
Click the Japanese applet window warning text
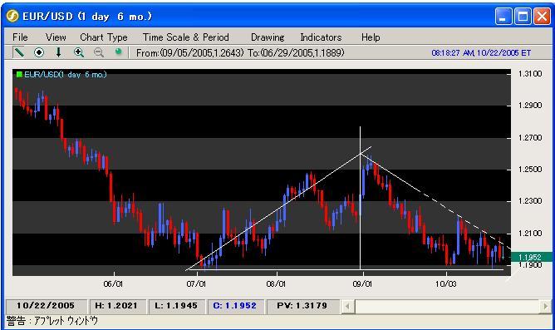(52, 321)
